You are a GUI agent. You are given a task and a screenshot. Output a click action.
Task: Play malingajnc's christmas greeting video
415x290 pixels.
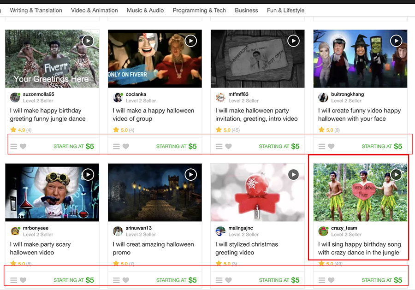[294, 175]
